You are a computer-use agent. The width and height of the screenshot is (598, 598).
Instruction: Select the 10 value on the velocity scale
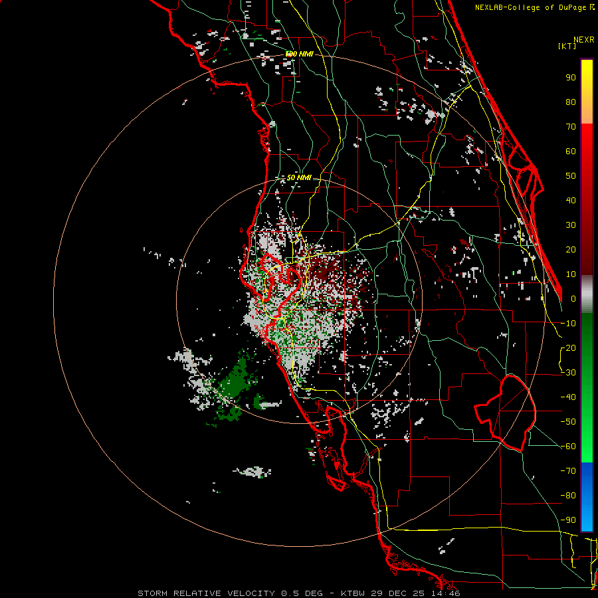[x=571, y=274]
